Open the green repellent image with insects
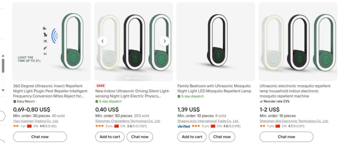The image size is (340, 143). [51, 41]
